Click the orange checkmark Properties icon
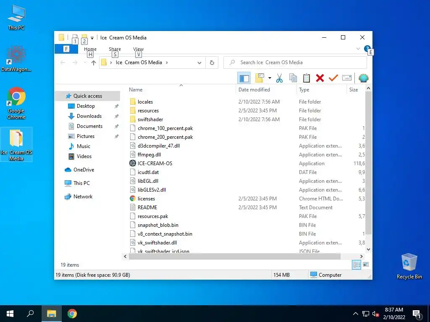This screenshot has width=430, height=322. click(333, 78)
